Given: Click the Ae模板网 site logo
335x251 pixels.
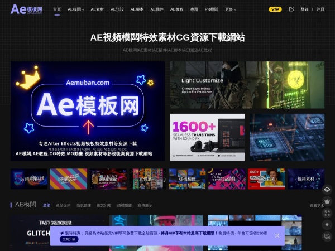Looking at the screenshot, I should (26, 9).
